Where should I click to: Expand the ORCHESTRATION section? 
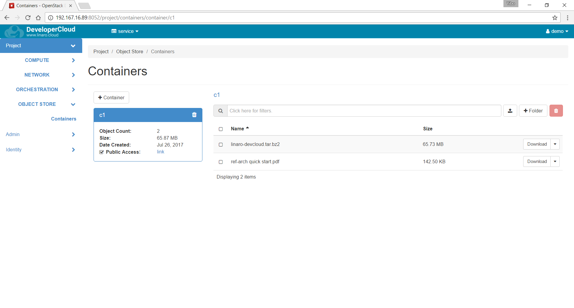point(41,89)
